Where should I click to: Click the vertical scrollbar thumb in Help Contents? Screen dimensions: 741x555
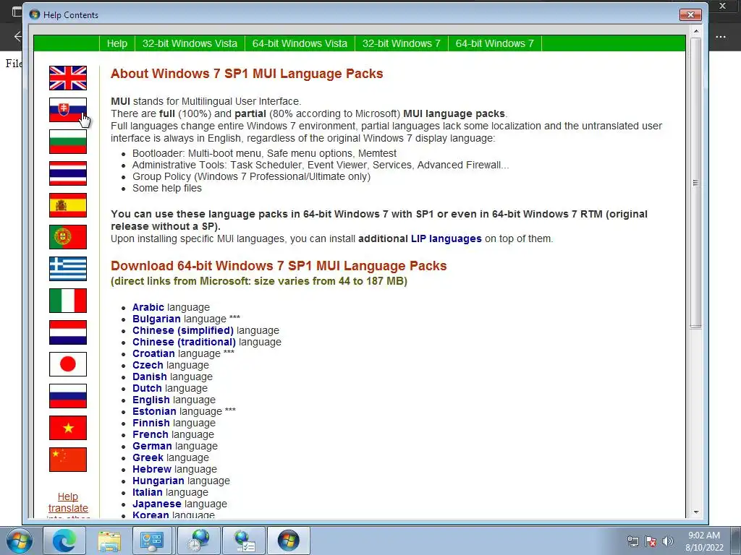click(695, 183)
